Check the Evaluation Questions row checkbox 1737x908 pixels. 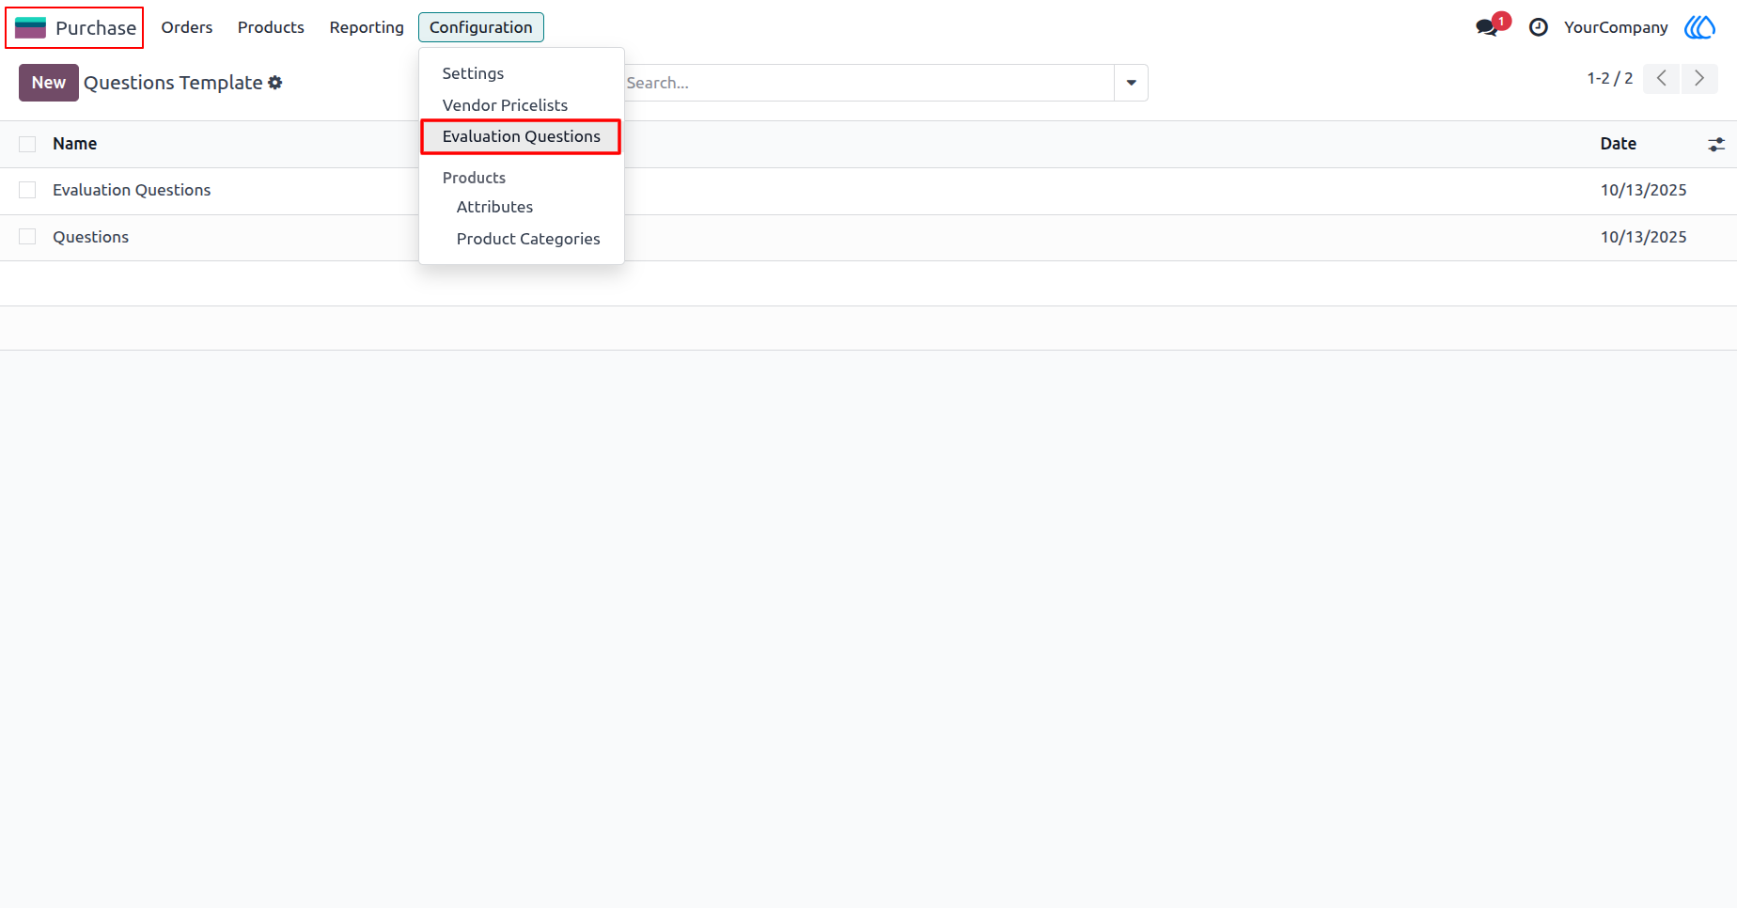pyautogui.click(x=27, y=190)
